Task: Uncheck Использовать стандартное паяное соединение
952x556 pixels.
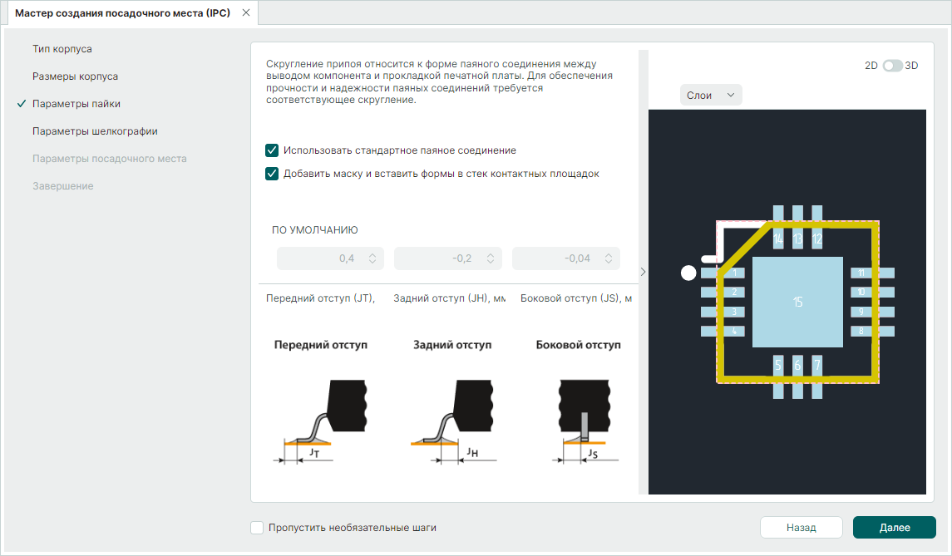Action: tap(271, 150)
